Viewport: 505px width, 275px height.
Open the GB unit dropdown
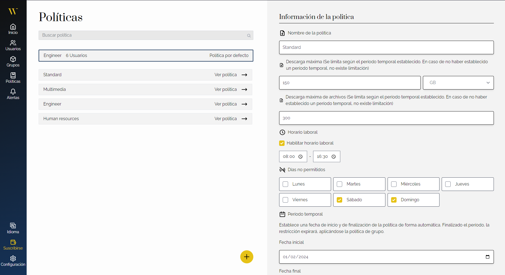[458, 83]
